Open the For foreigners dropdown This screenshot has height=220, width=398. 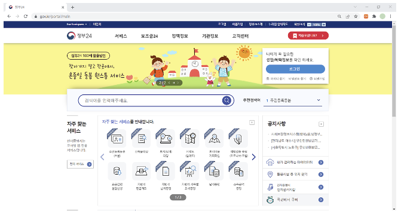click(x=76, y=25)
